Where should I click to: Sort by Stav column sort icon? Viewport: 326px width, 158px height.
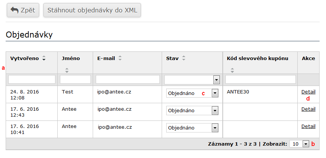184,58
